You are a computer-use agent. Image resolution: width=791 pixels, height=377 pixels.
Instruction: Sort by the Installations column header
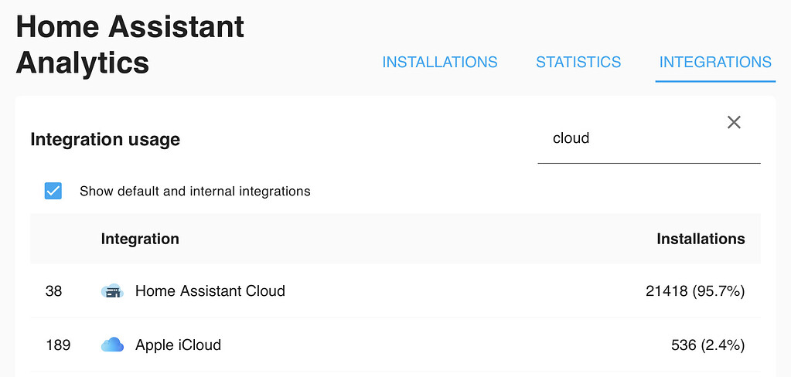701,239
